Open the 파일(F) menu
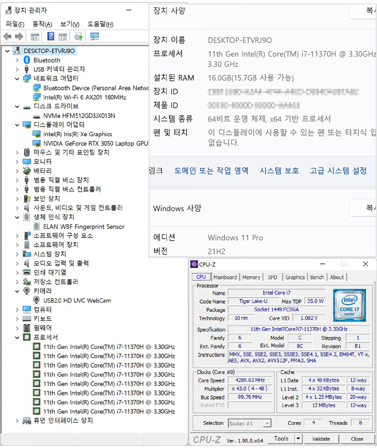377x448 pixels. [15, 24]
